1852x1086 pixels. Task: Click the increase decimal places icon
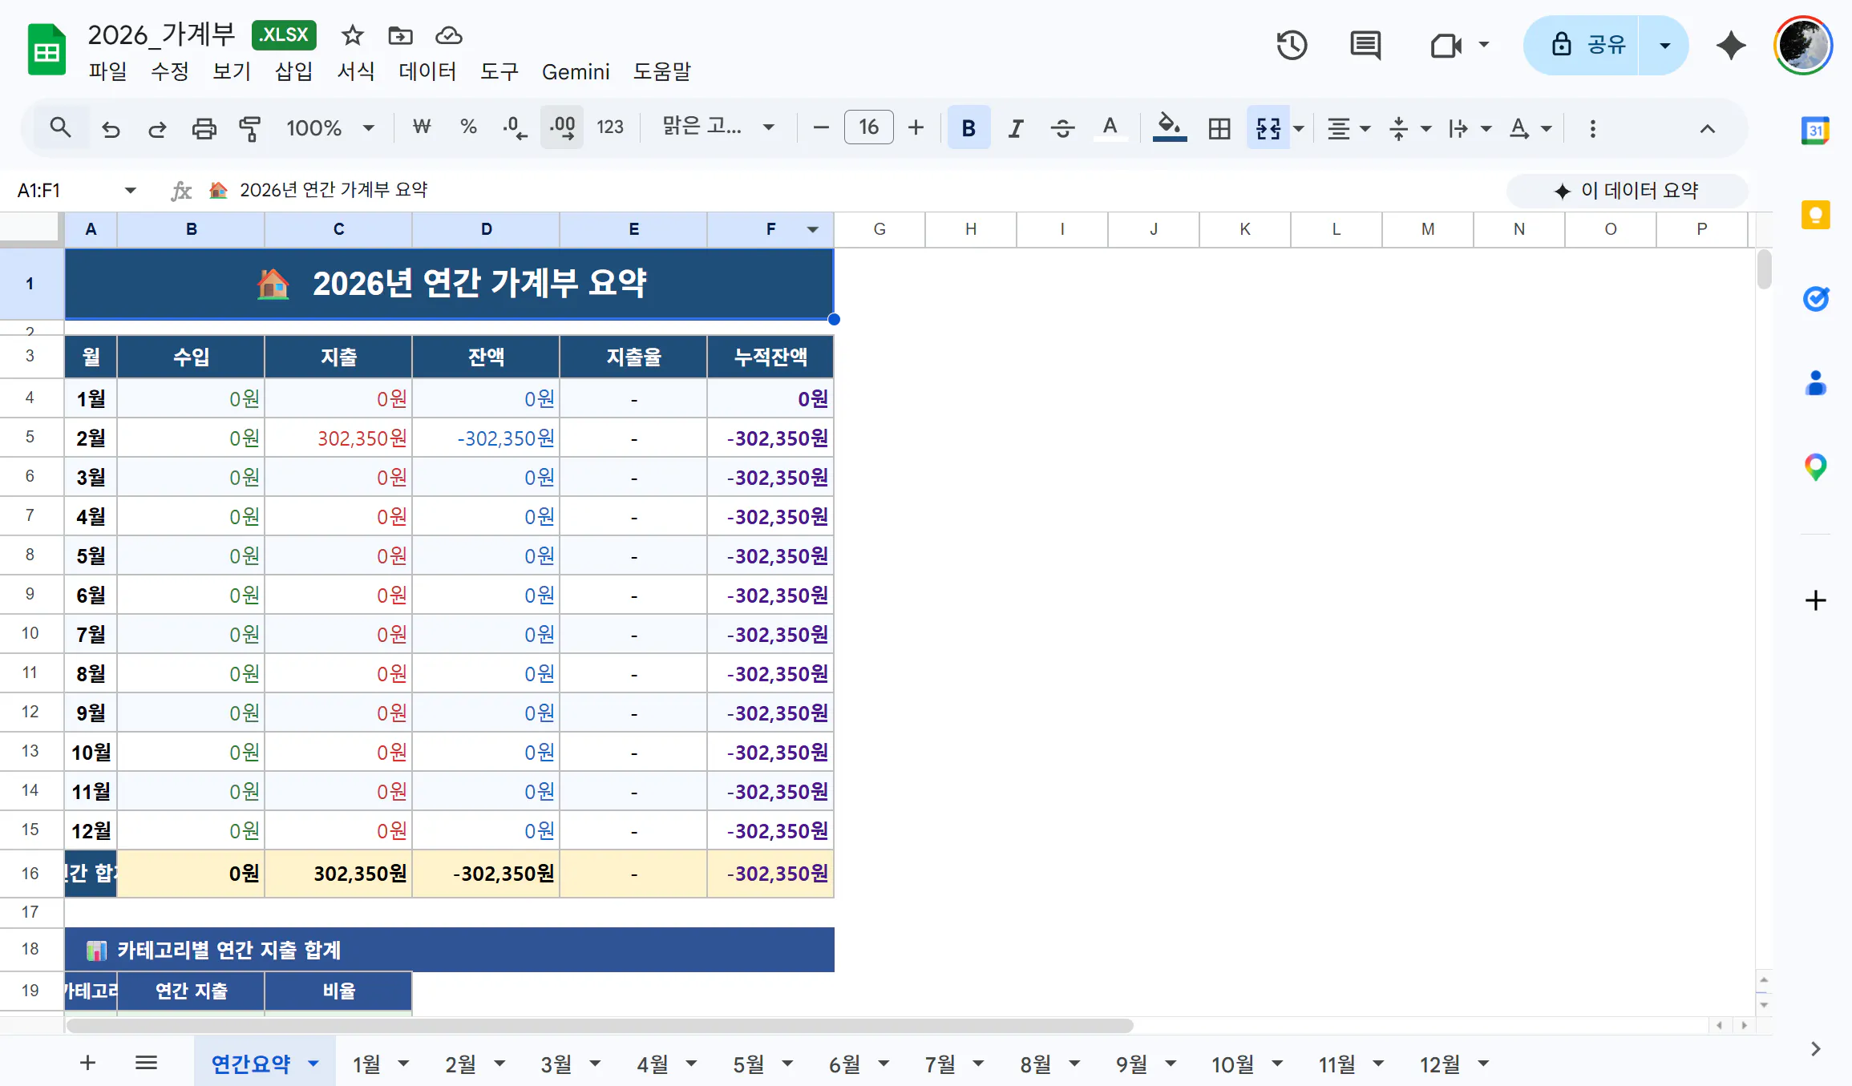(562, 128)
